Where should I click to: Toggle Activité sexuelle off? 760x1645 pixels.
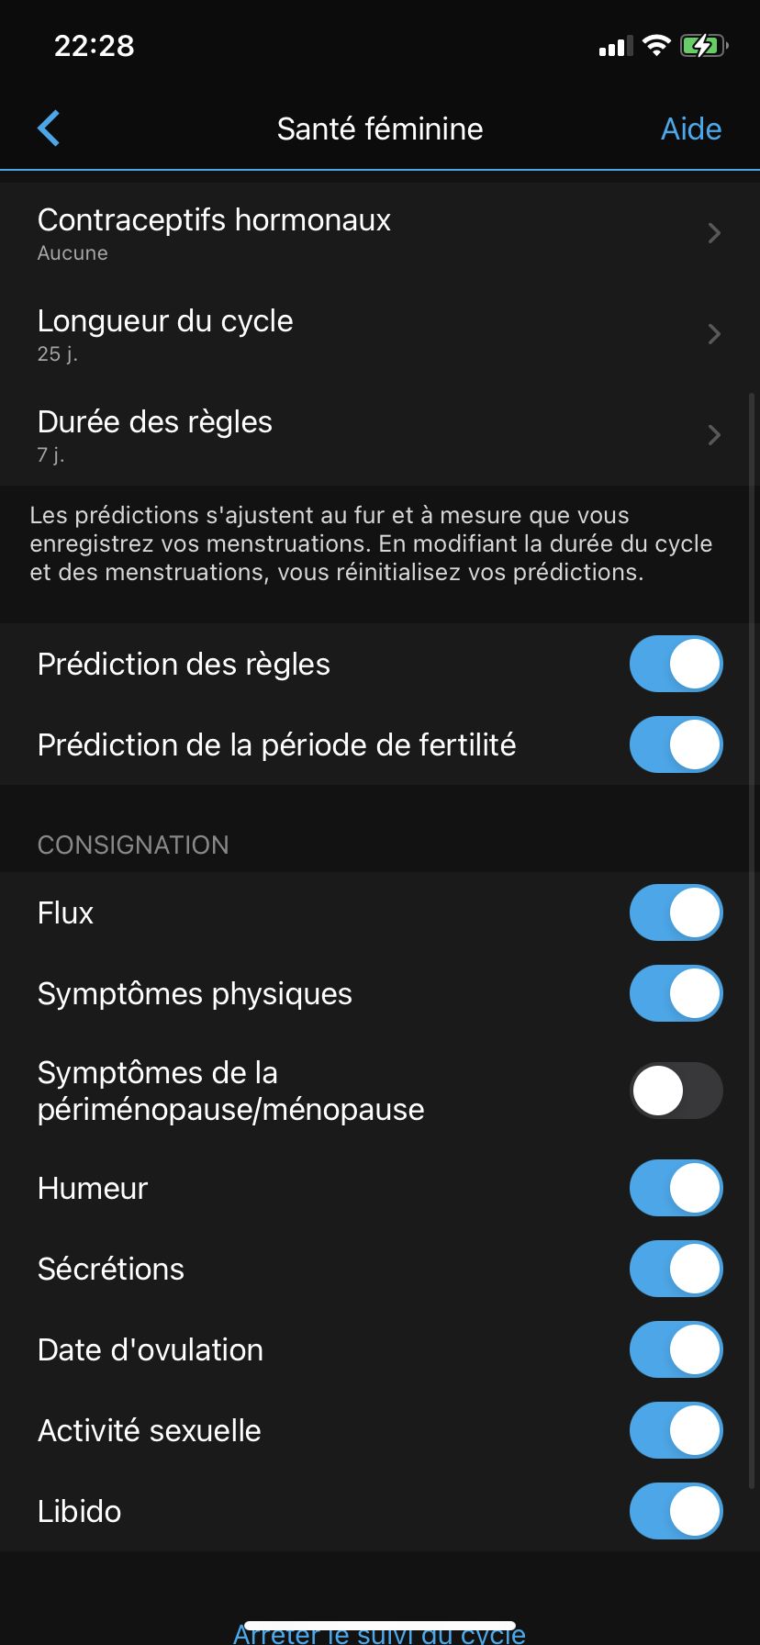coord(676,1430)
